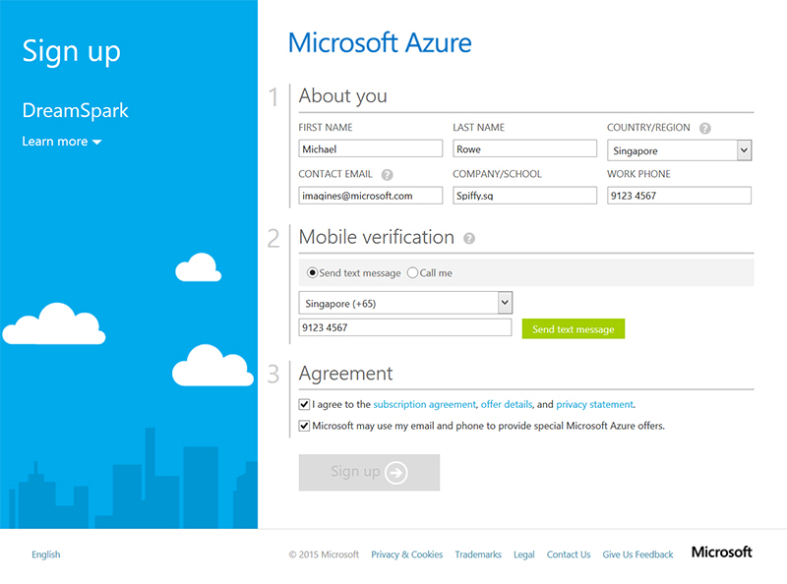Click the Last Name field containing Rowe
787x584 pixels.
tap(524, 149)
